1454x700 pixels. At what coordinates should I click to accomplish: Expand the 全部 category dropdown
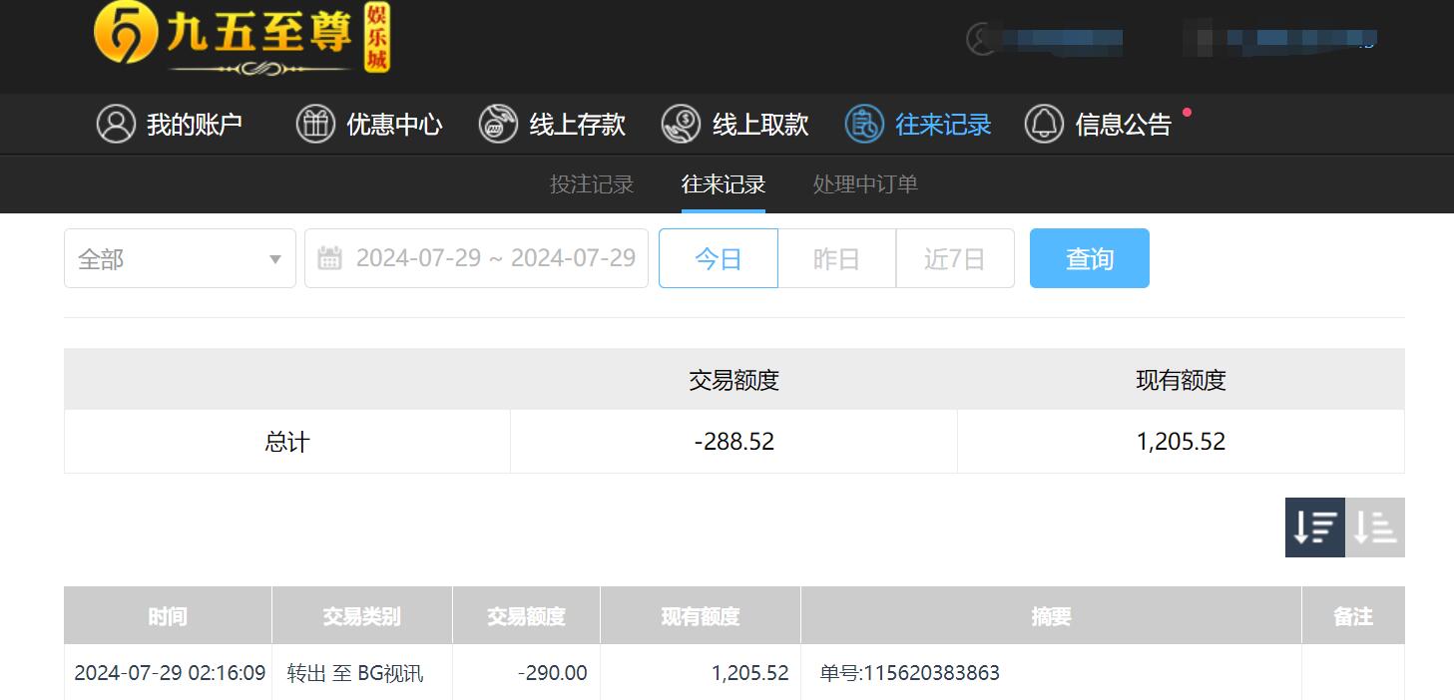[x=180, y=257]
